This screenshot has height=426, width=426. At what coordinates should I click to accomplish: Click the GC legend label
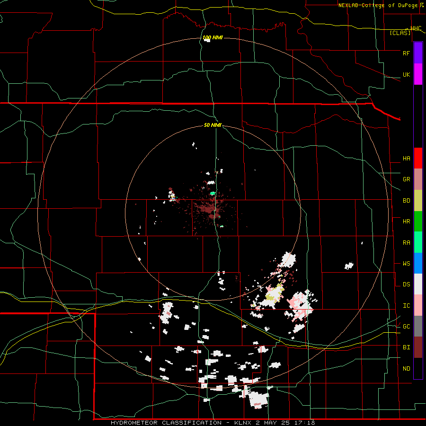pos(406,327)
